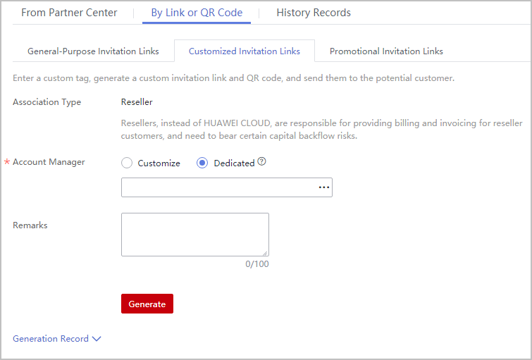The width and height of the screenshot is (532, 360).
Task: Select the Dedicated radio button
Action: coord(202,163)
